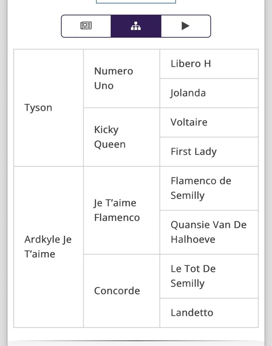The height and width of the screenshot is (346, 272).
Task: Open the video play tab
Action: pyautogui.click(x=186, y=26)
